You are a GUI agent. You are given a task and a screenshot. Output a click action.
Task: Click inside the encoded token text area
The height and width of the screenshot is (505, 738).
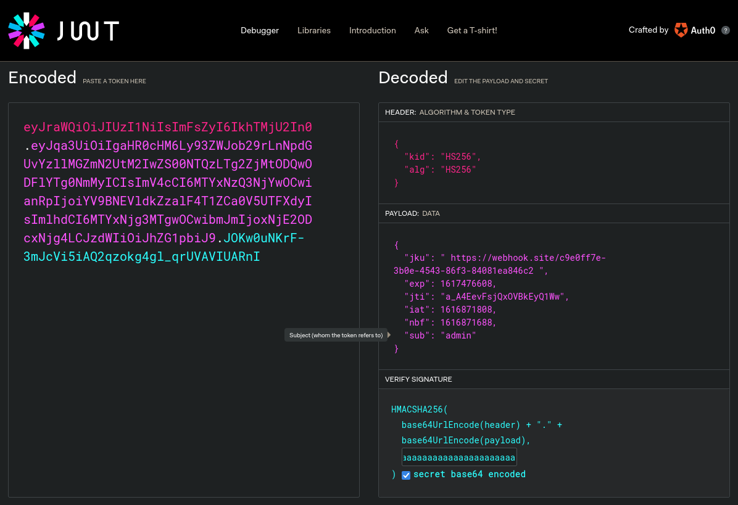tap(183, 370)
